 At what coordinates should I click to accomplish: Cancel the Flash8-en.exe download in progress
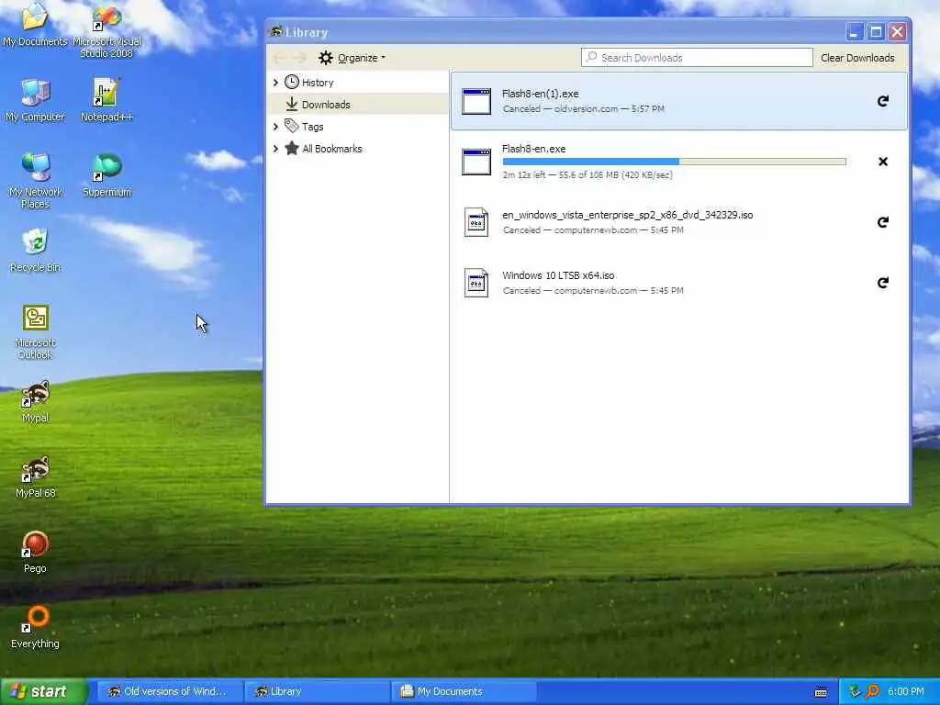(x=882, y=162)
